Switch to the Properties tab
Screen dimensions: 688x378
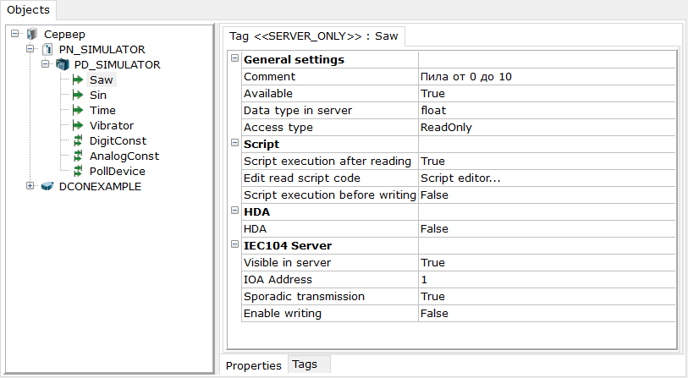pyautogui.click(x=254, y=365)
